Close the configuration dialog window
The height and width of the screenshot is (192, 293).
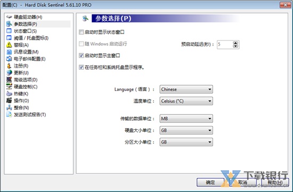coord(286,5)
